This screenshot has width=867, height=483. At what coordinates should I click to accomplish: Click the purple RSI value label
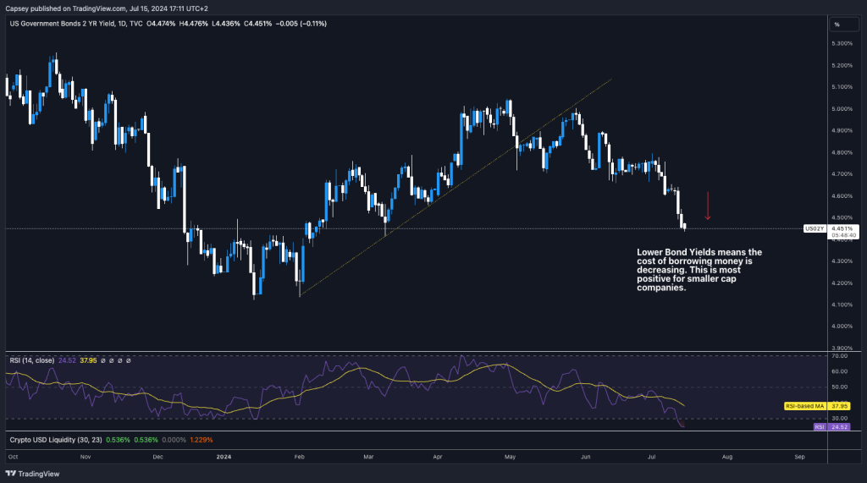pos(819,427)
